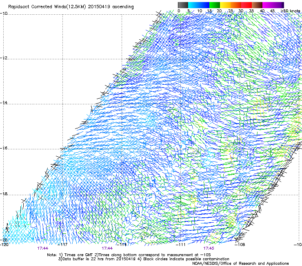This screenshot has height=266, width=302.
Task: Click the "-108" longitude axis label
Action: point(240,245)
